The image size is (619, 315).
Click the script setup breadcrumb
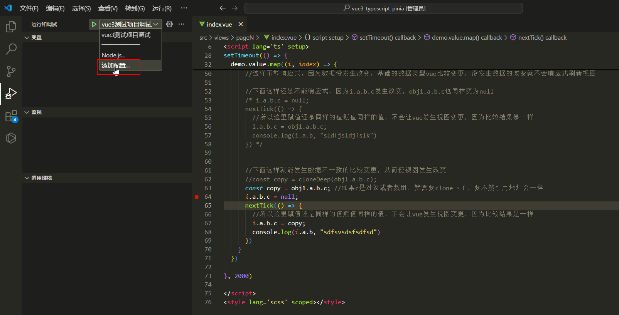click(324, 37)
